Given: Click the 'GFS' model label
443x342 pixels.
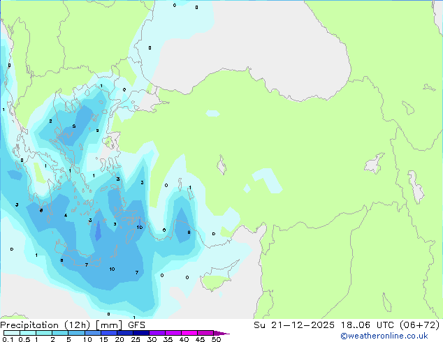Looking at the screenshot, I should tap(136, 325).
